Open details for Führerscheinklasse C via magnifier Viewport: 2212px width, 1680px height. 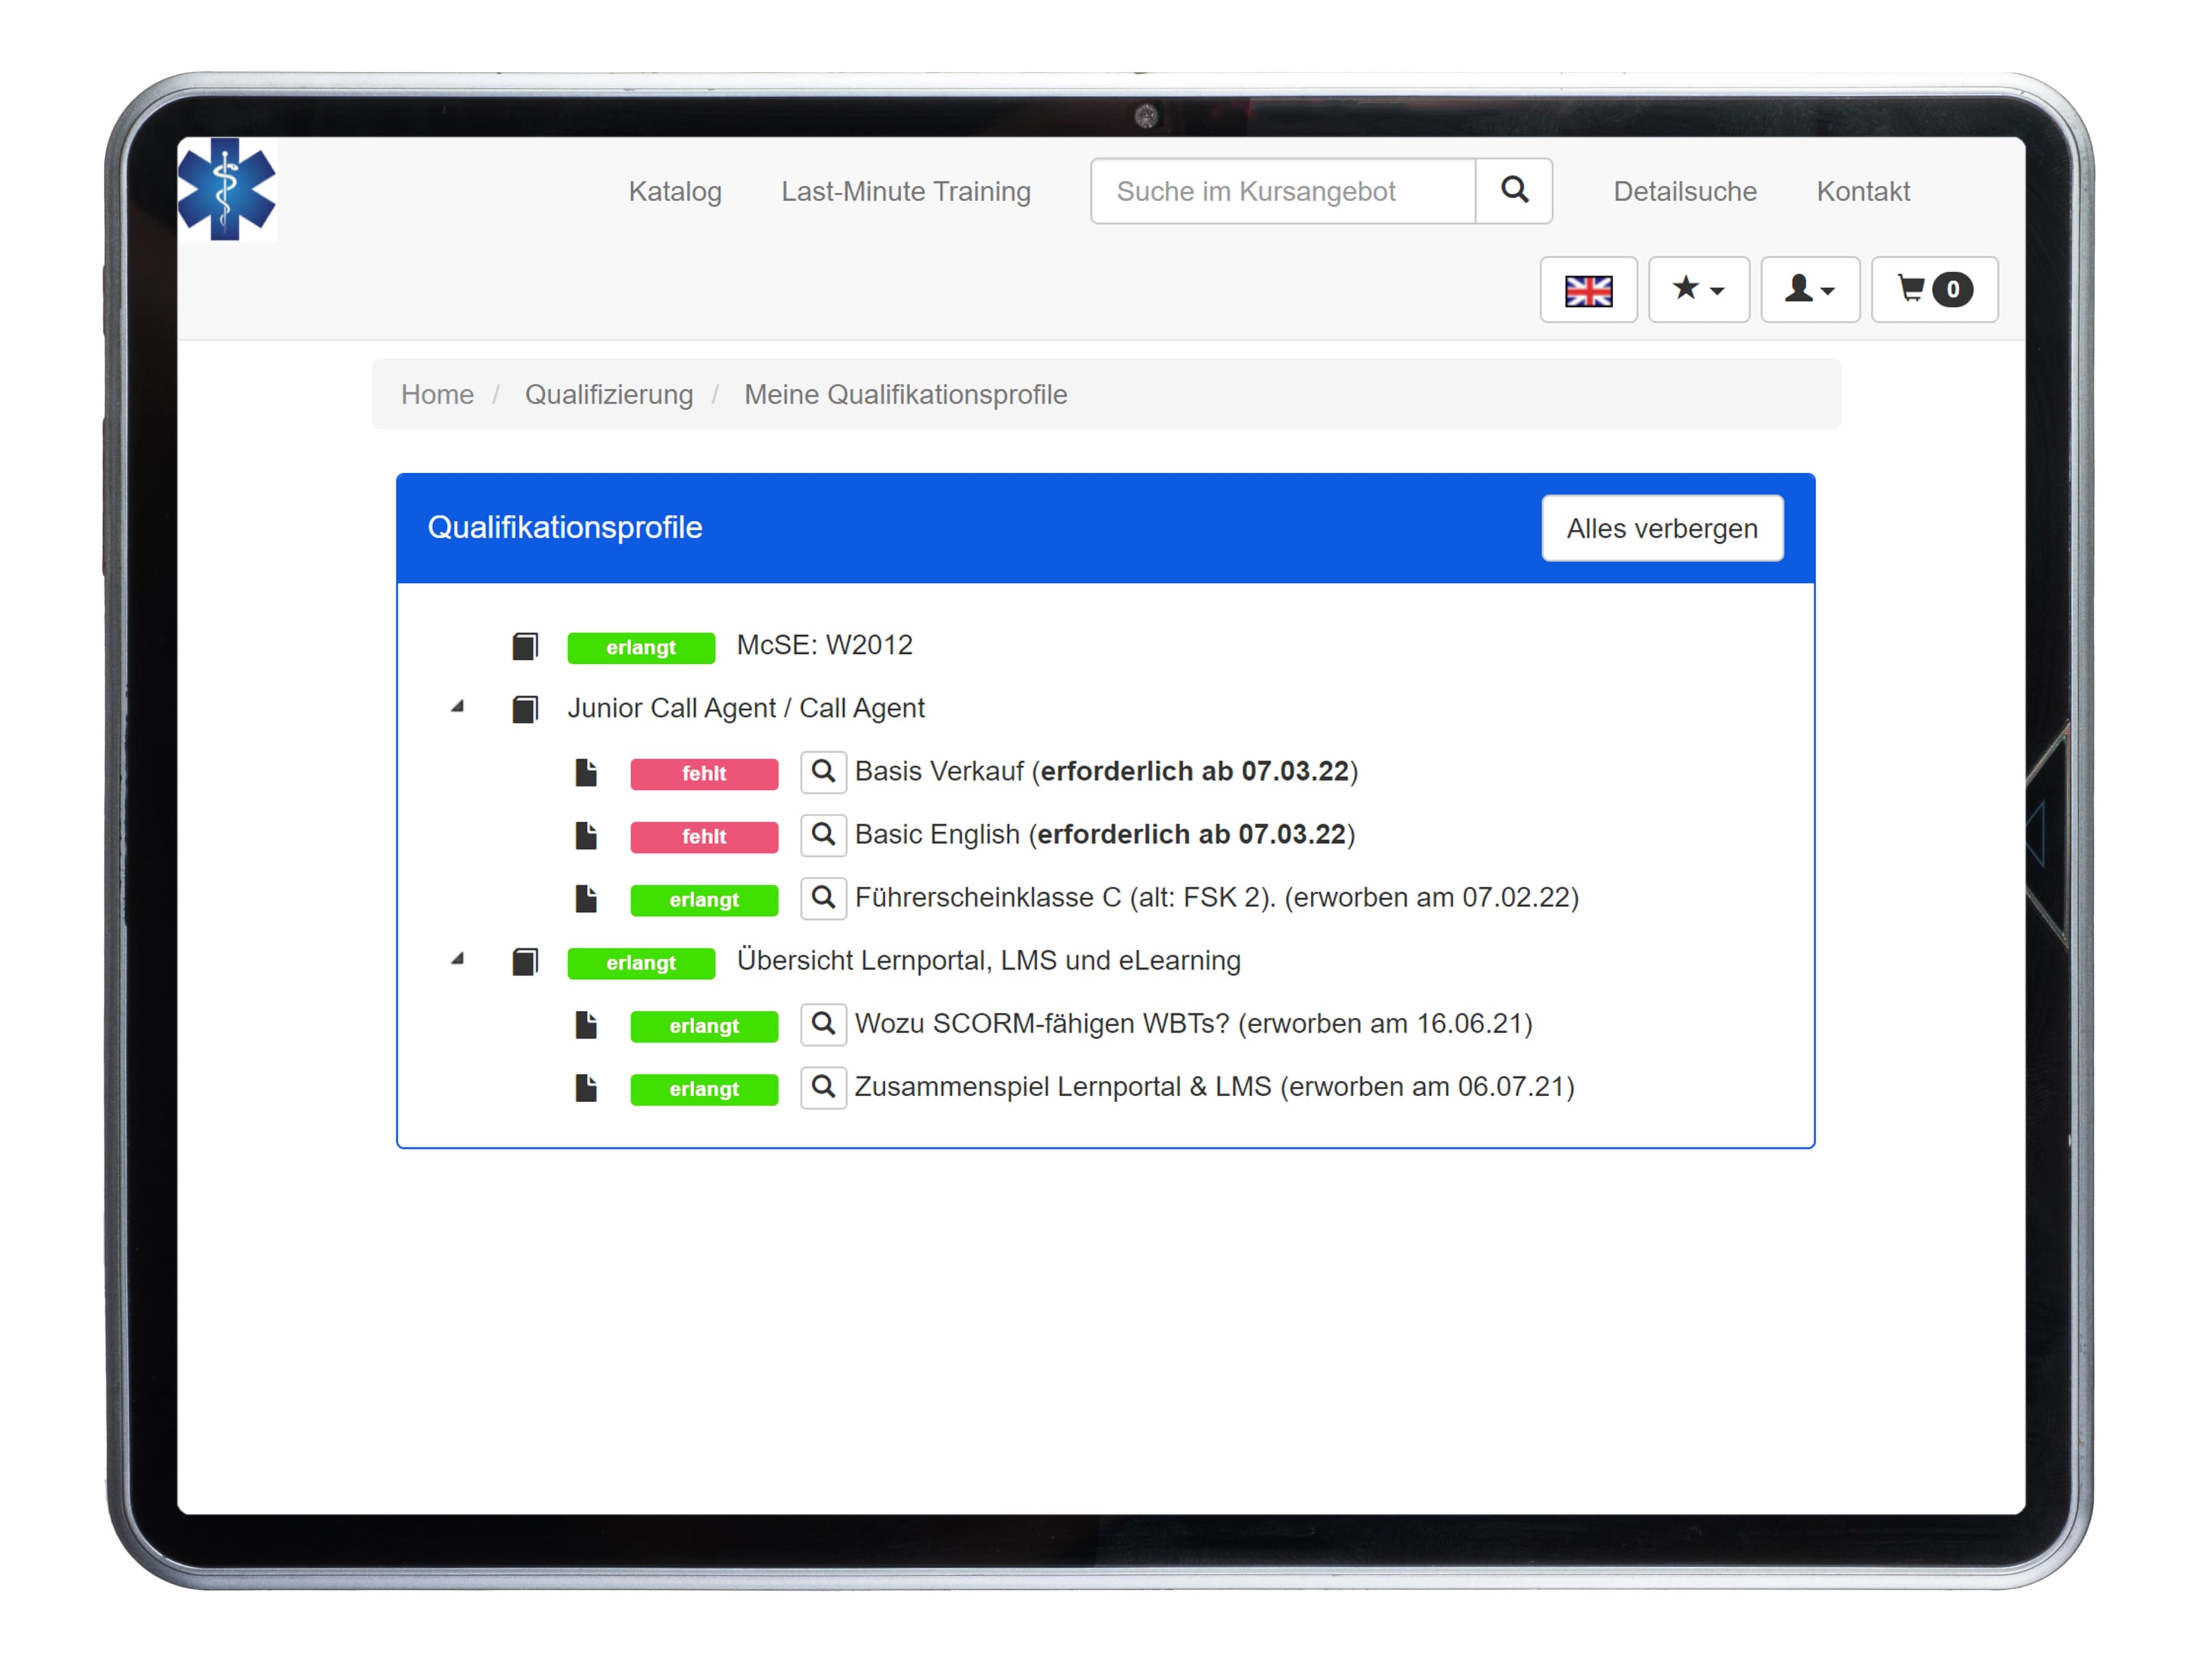click(823, 898)
